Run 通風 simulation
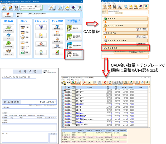The height and width of the screenshot is (144, 166). coord(41,53)
